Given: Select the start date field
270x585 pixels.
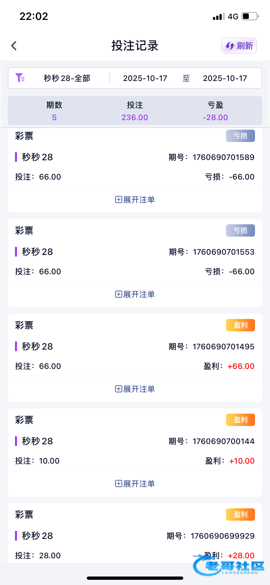Looking at the screenshot, I should click(145, 78).
